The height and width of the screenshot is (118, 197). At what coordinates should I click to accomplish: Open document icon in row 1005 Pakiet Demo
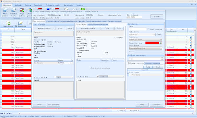point(191,57)
